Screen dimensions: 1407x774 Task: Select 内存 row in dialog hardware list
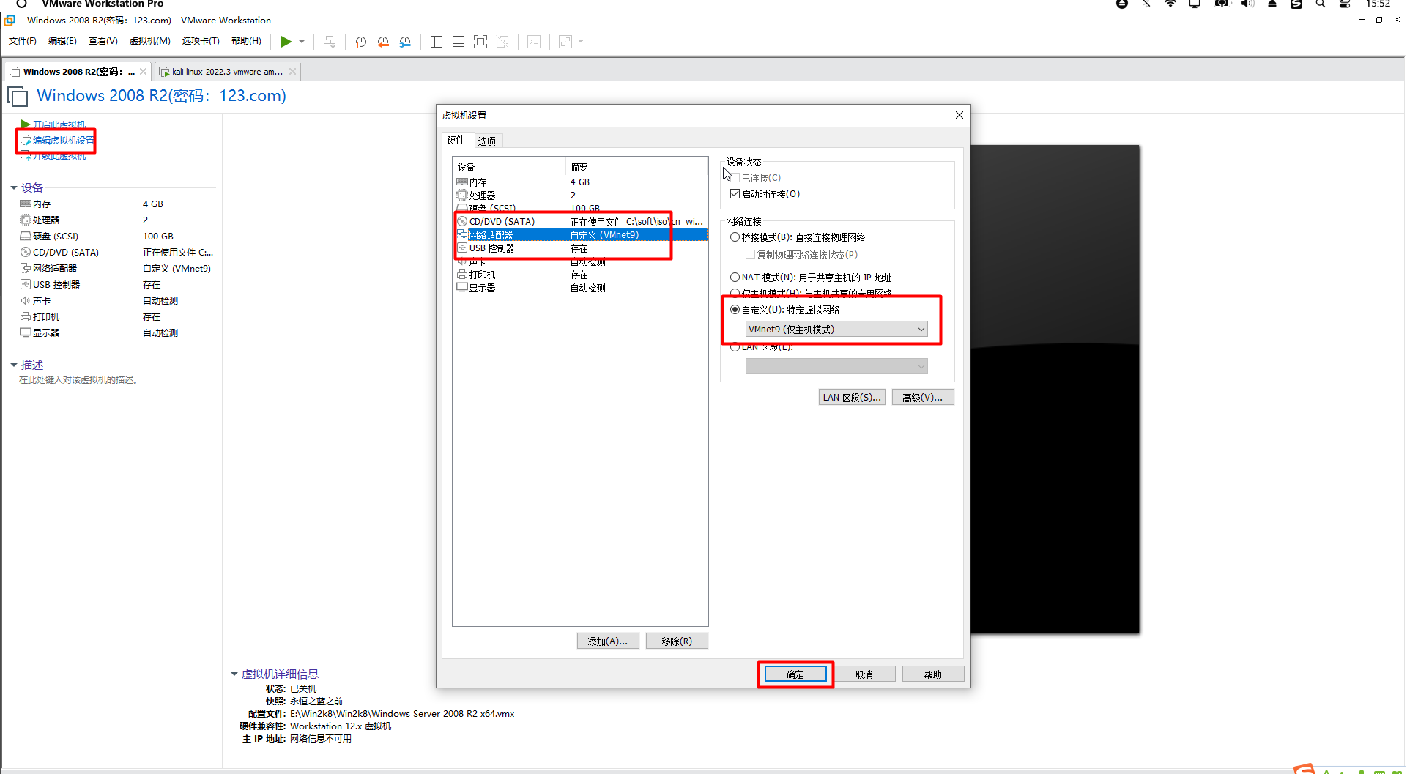pyautogui.click(x=580, y=182)
